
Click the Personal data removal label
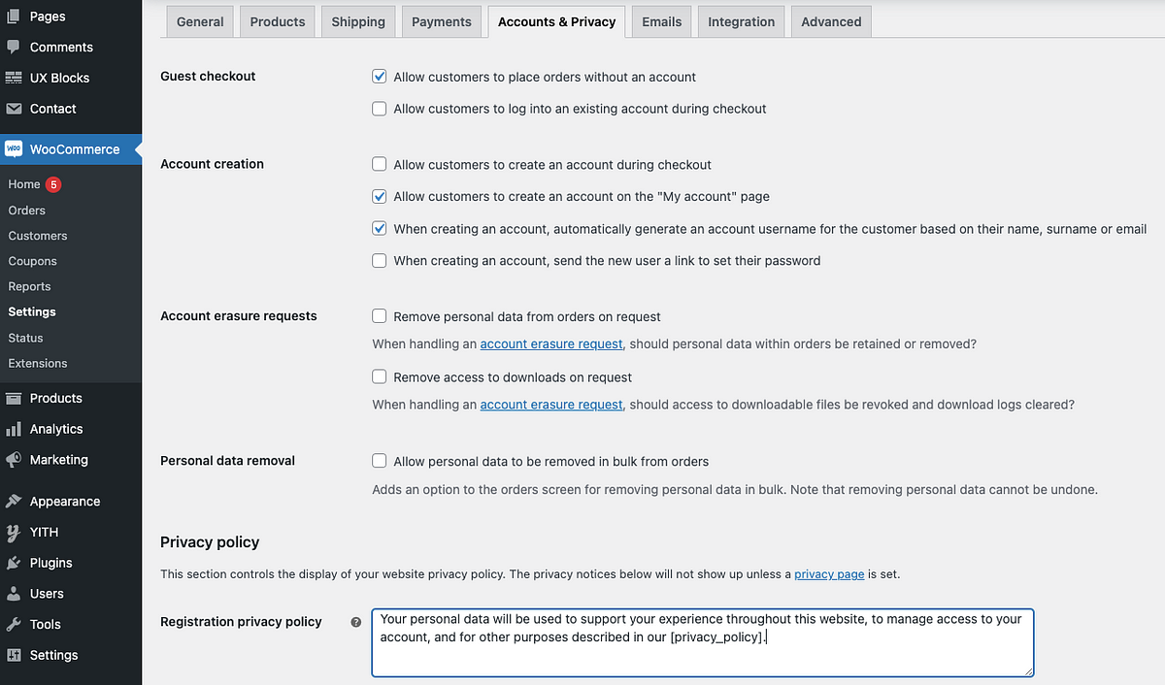pyautogui.click(x=227, y=460)
